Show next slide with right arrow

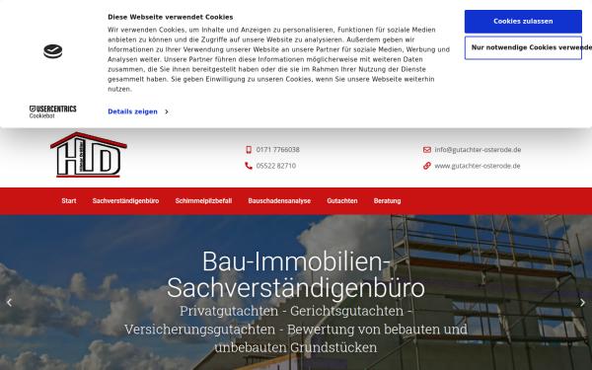pyautogui.click(x=582, y=303)
